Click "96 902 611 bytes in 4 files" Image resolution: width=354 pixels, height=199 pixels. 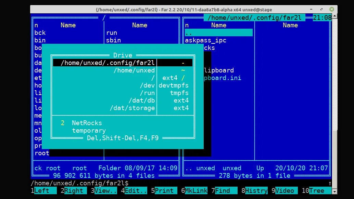pos(104,175)
